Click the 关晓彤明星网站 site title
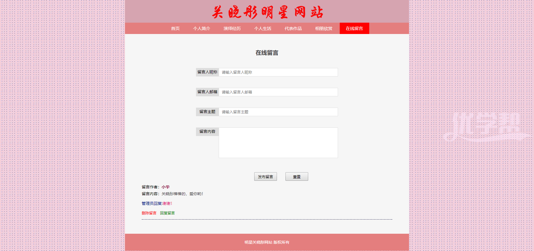 point(267,12)
